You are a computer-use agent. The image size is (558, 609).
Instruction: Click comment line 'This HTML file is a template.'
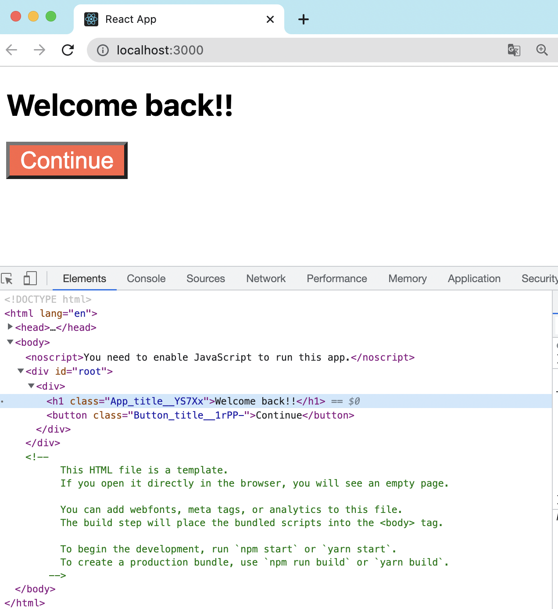point(144,470)
